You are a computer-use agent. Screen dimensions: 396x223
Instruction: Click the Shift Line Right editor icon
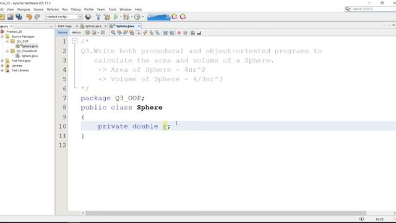(x=171, y=33)
